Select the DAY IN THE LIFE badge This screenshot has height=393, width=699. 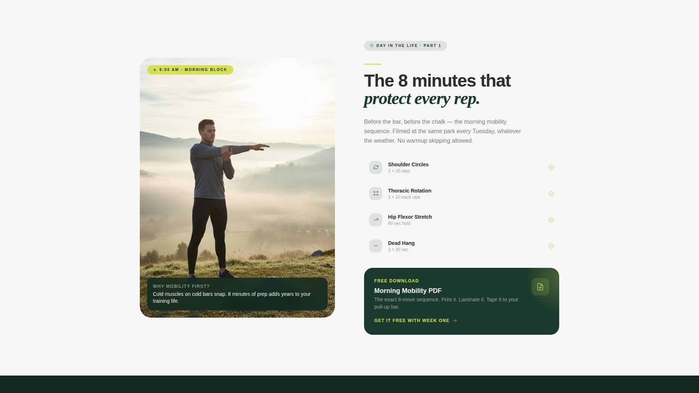pyautogui.click(x=406, y=45)
